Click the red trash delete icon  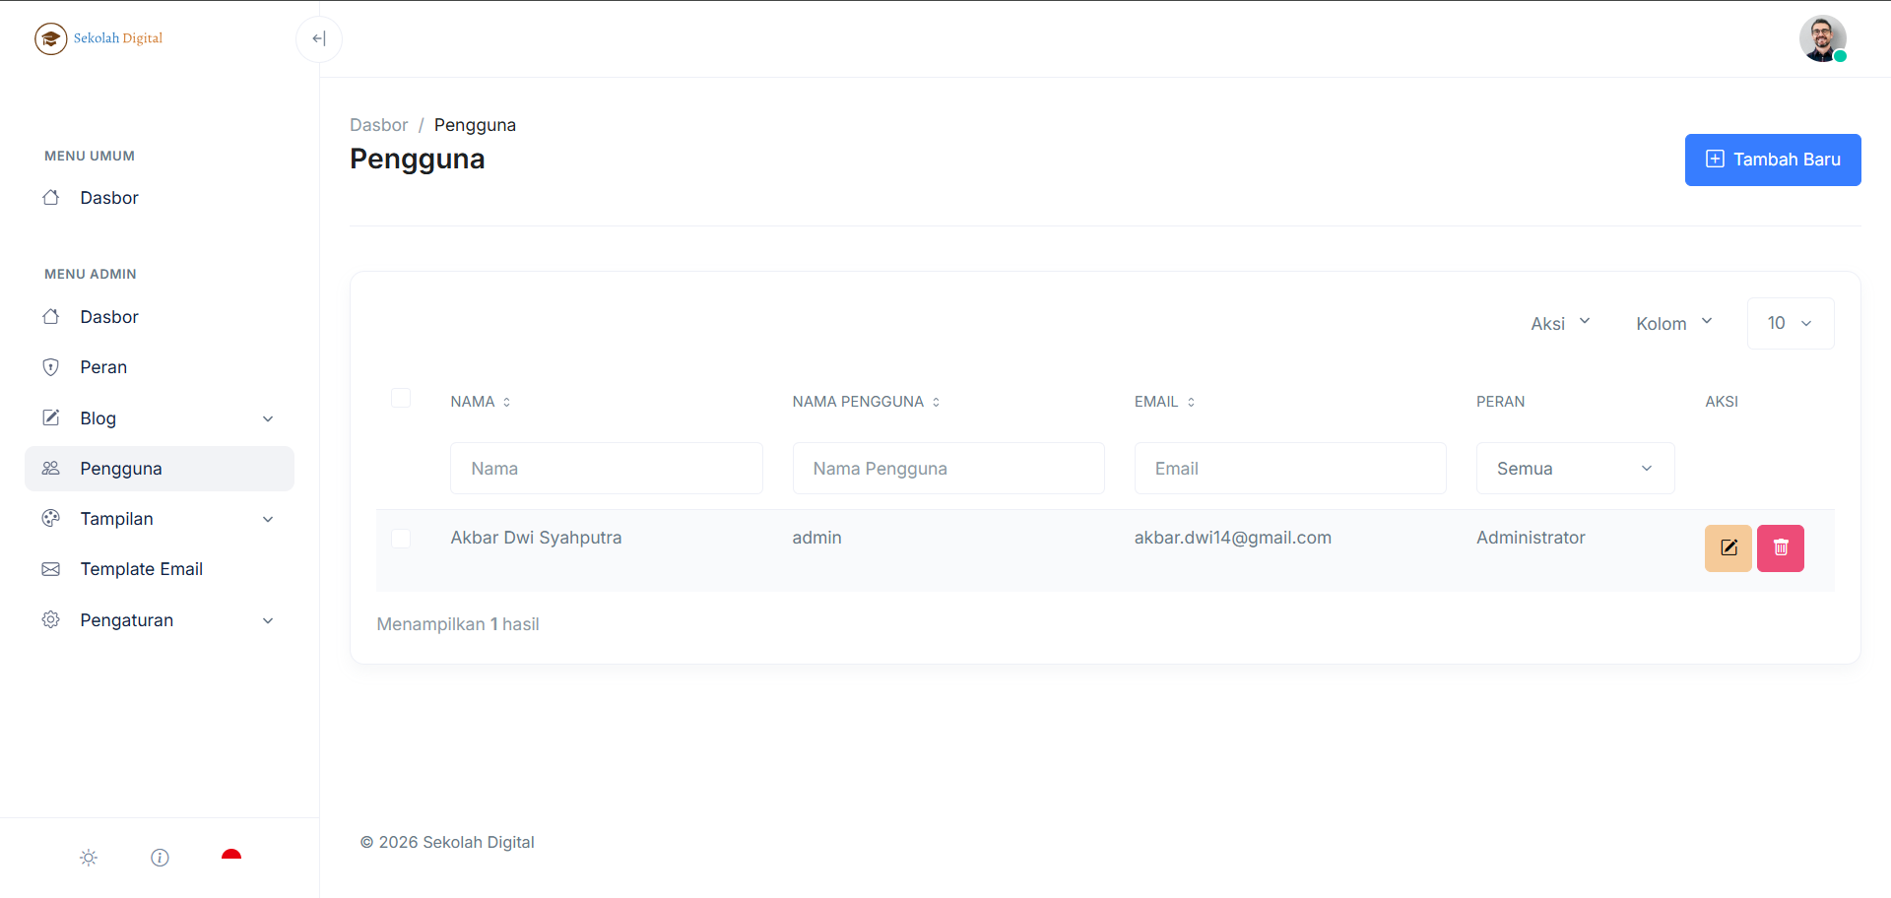1780,548
